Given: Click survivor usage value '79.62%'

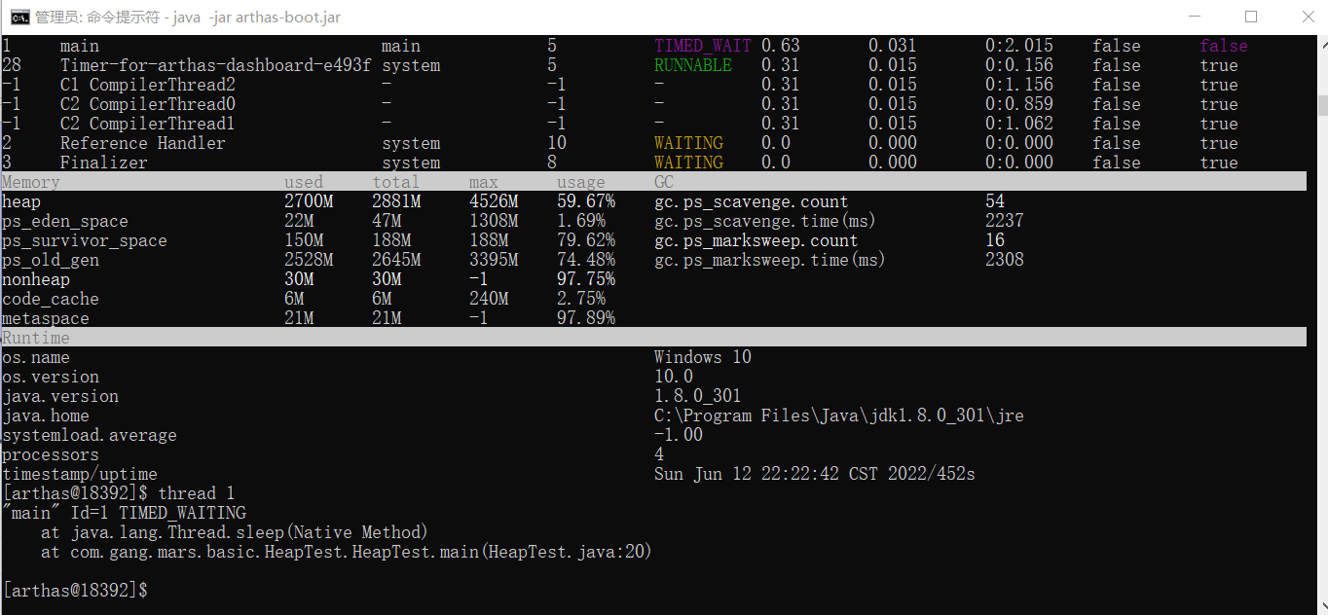Looking at the screenshot, I should coord(586,240).
